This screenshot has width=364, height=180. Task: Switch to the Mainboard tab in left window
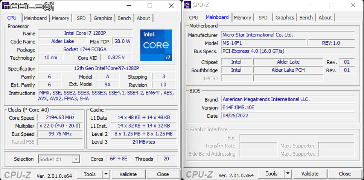tap(35, 18)
